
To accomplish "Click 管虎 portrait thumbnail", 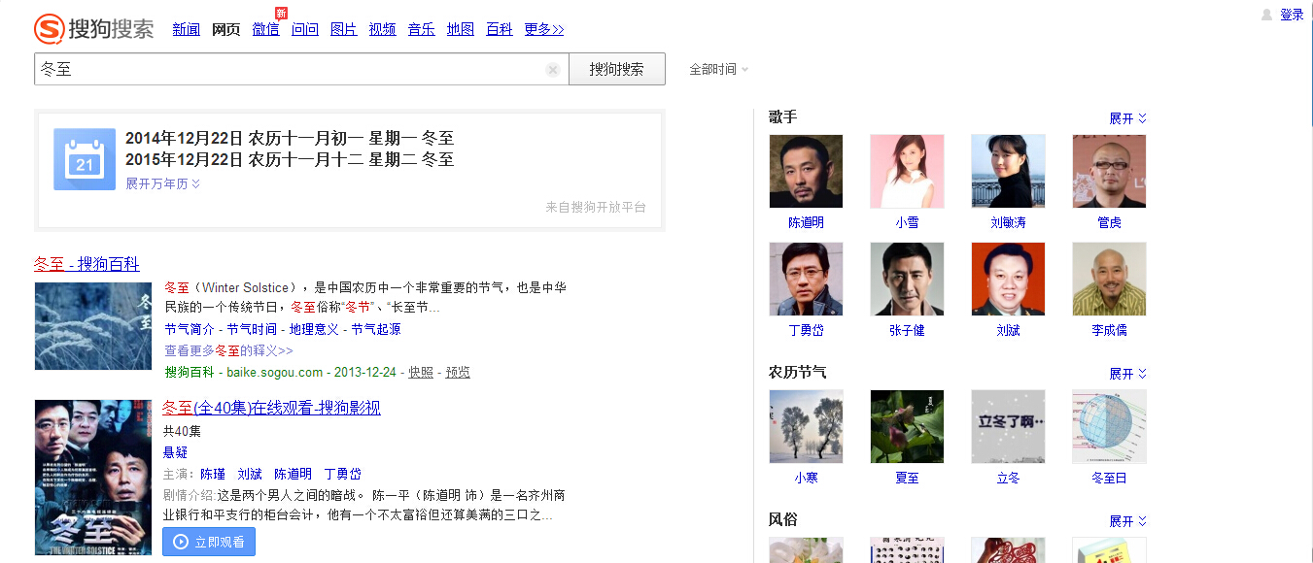I will [1109, 171].
